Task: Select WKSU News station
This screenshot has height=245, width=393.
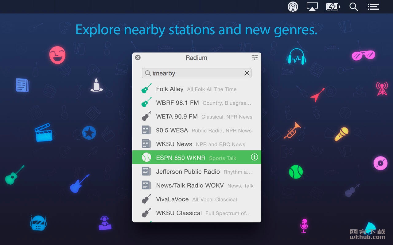Action: pyautogui.click(x=196, y=144)
